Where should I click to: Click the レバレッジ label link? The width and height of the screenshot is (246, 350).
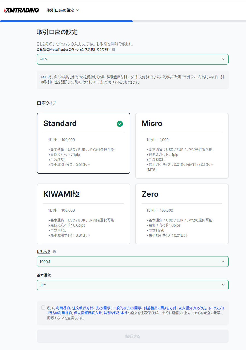[x=43, y=252]
